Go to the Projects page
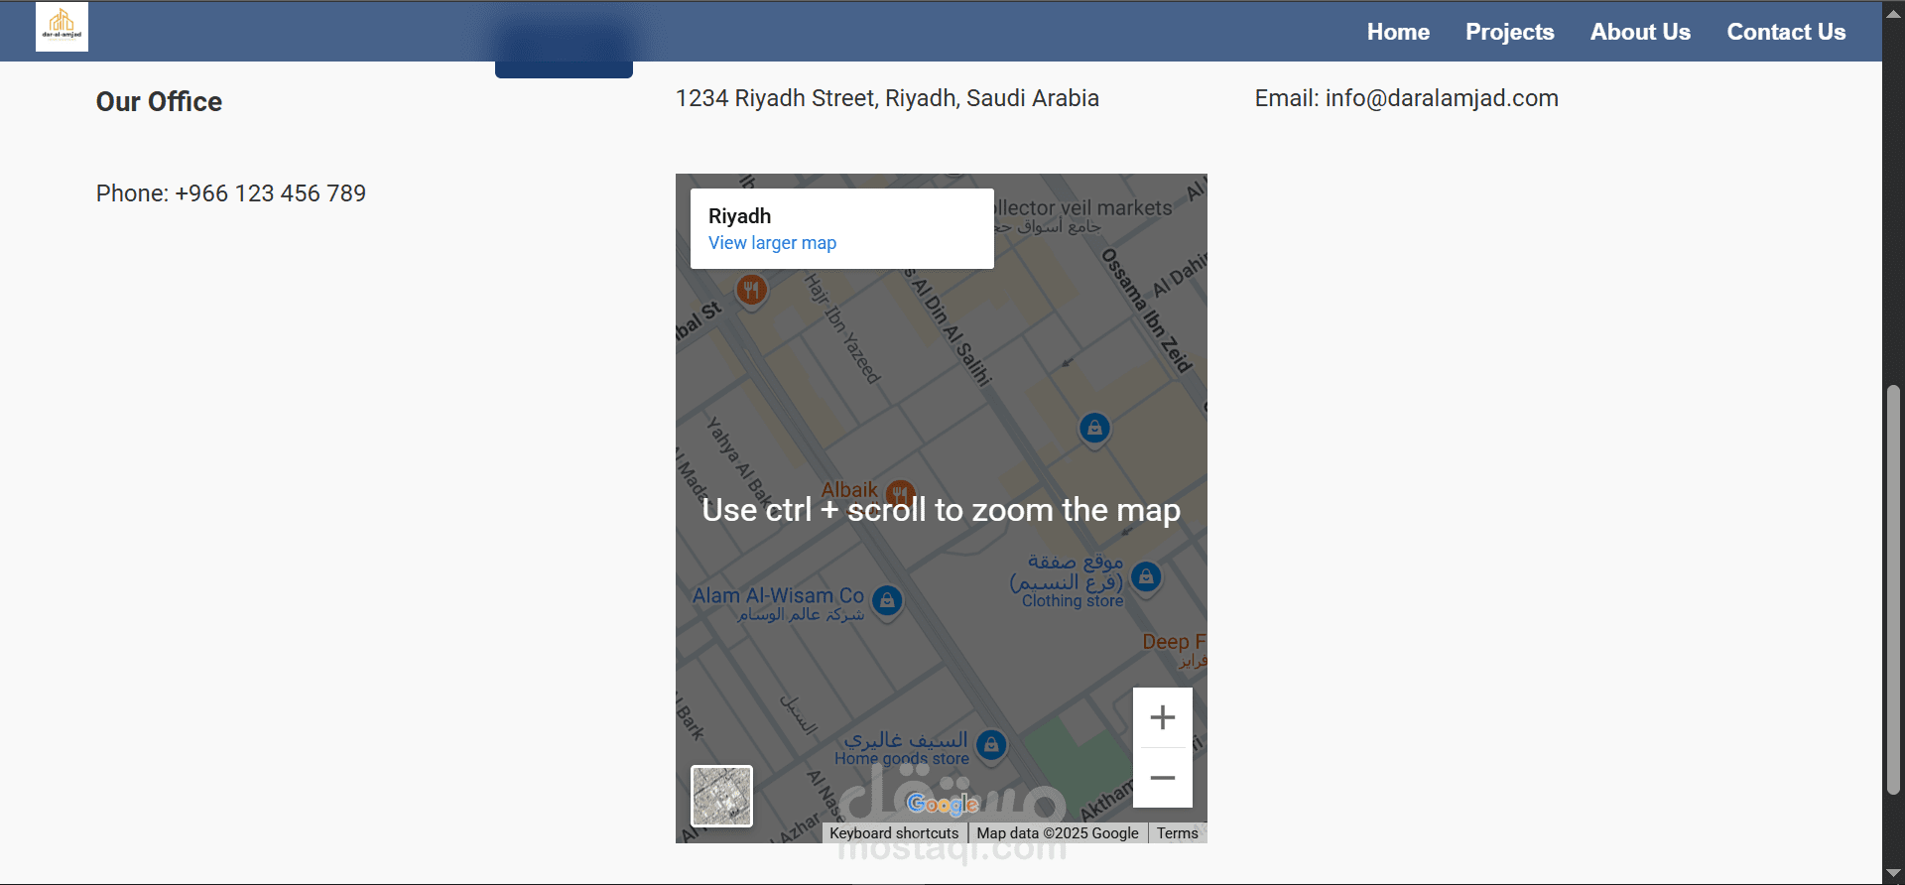The height and width of the screenshot is (885, 1905). coord(1509,32)
